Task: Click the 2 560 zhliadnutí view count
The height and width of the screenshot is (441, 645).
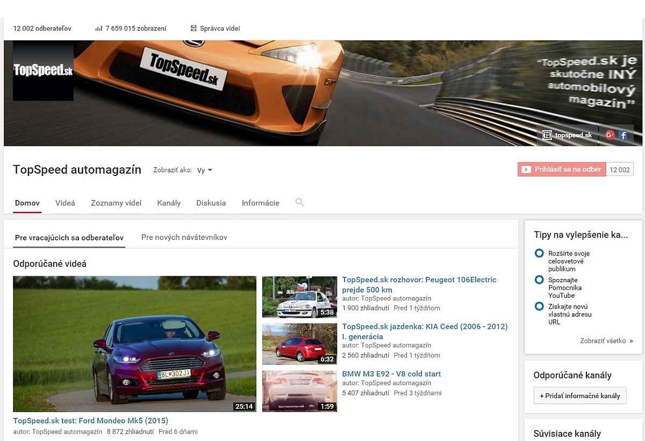Action: (365, 355)
